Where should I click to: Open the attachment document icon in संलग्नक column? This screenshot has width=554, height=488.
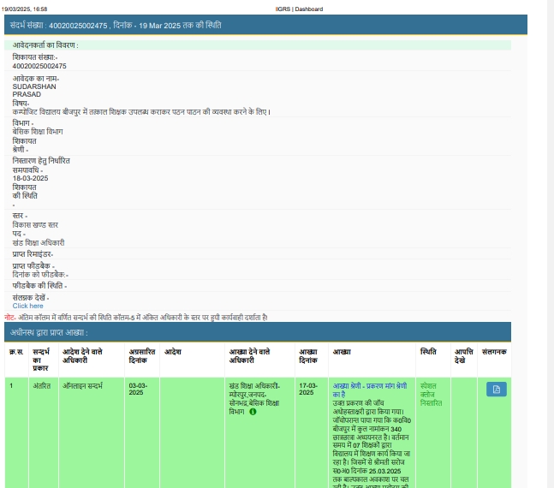(497, 390)
